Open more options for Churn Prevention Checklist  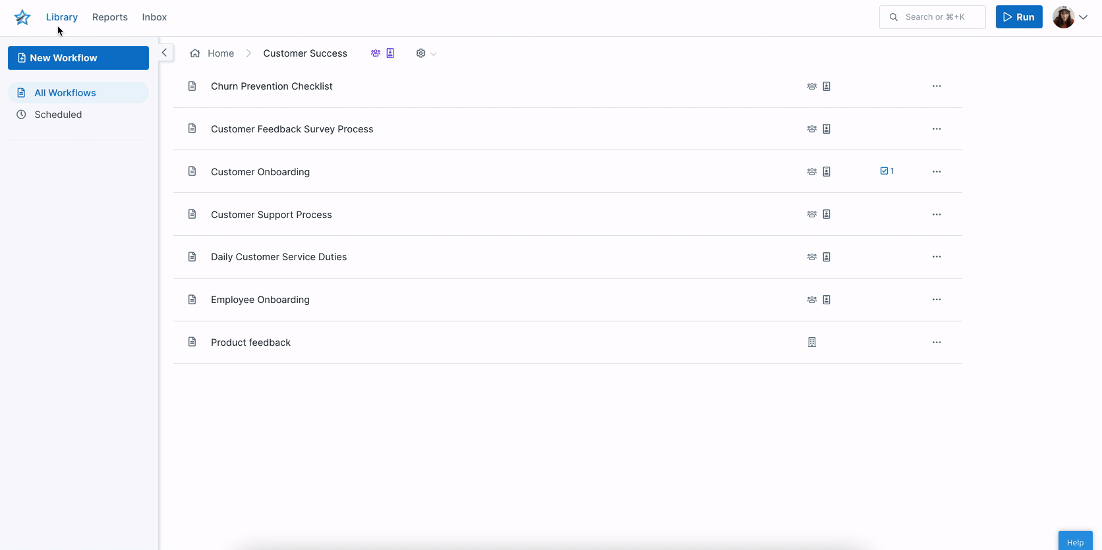coord(937,86)
